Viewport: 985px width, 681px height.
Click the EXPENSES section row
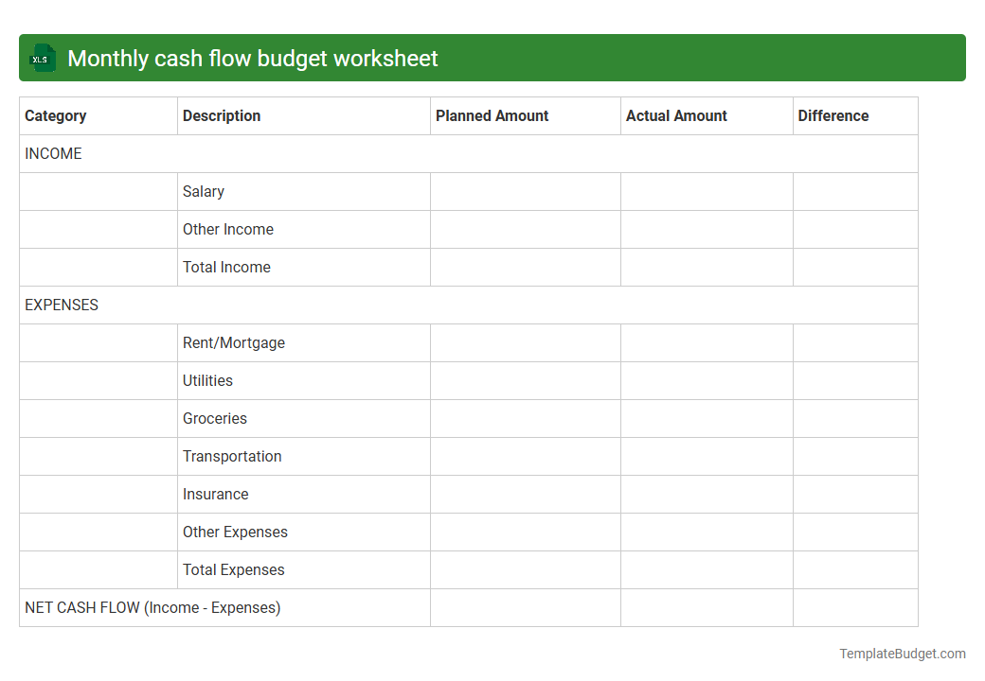click(x=61, y=305)
